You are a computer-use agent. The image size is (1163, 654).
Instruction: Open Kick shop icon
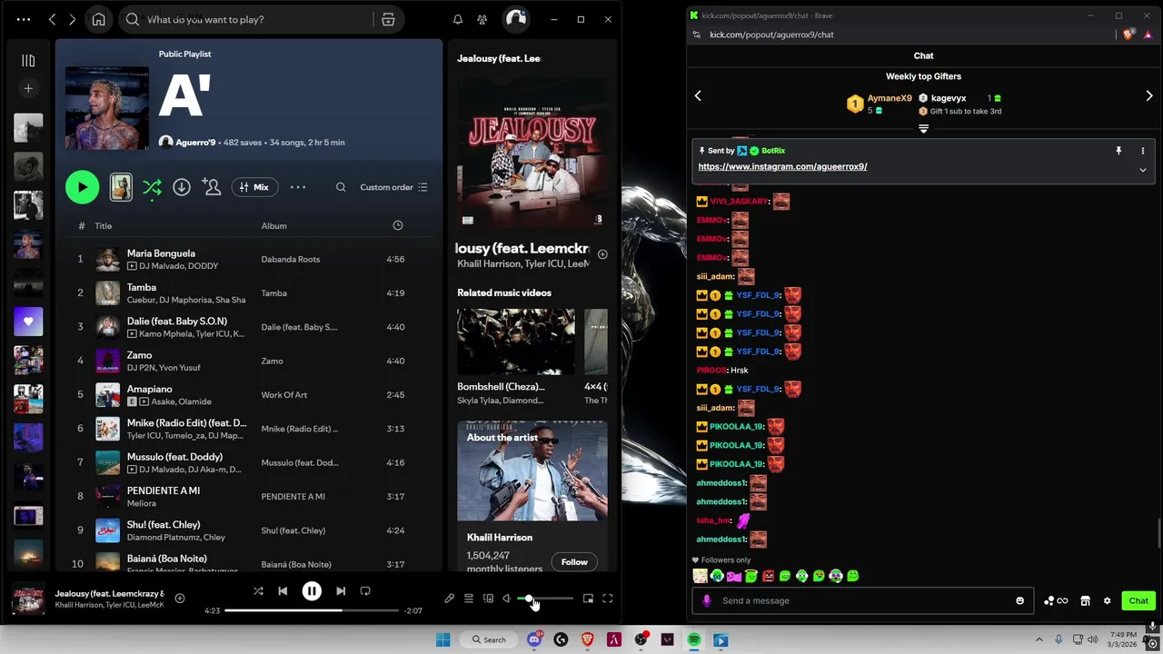(1085, 600)
